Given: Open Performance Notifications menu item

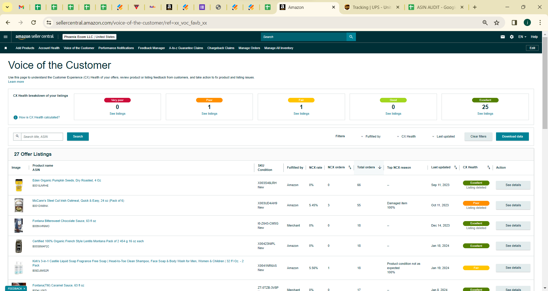Looking at the screenshot, I should click(116, 48).
